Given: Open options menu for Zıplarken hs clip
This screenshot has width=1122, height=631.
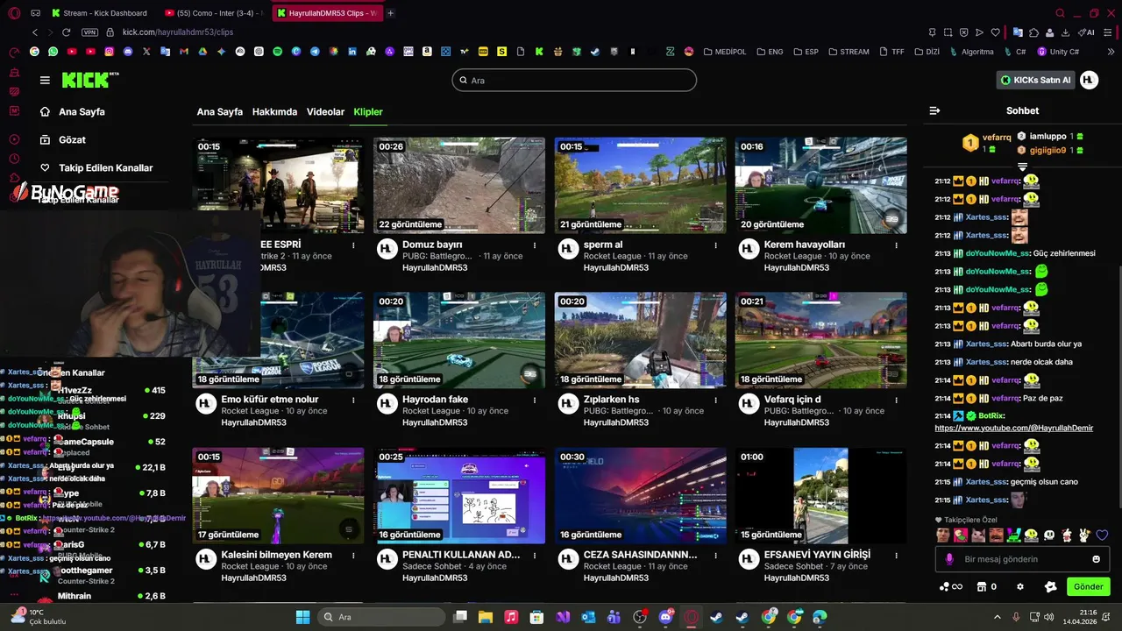Looking at the screenshot, I should pyautogui.click(x=715, y=401).
